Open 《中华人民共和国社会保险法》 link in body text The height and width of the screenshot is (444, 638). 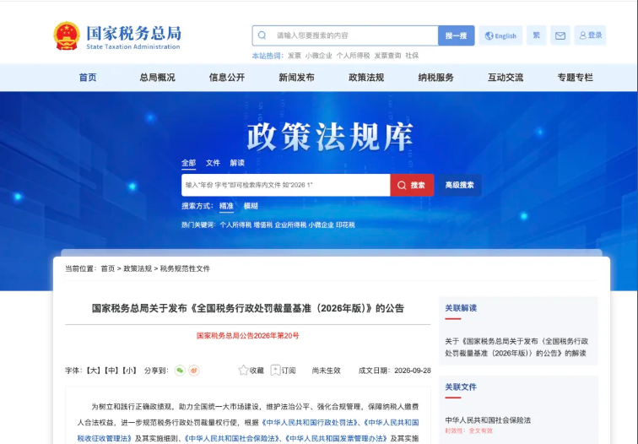[x=231, y=438]
